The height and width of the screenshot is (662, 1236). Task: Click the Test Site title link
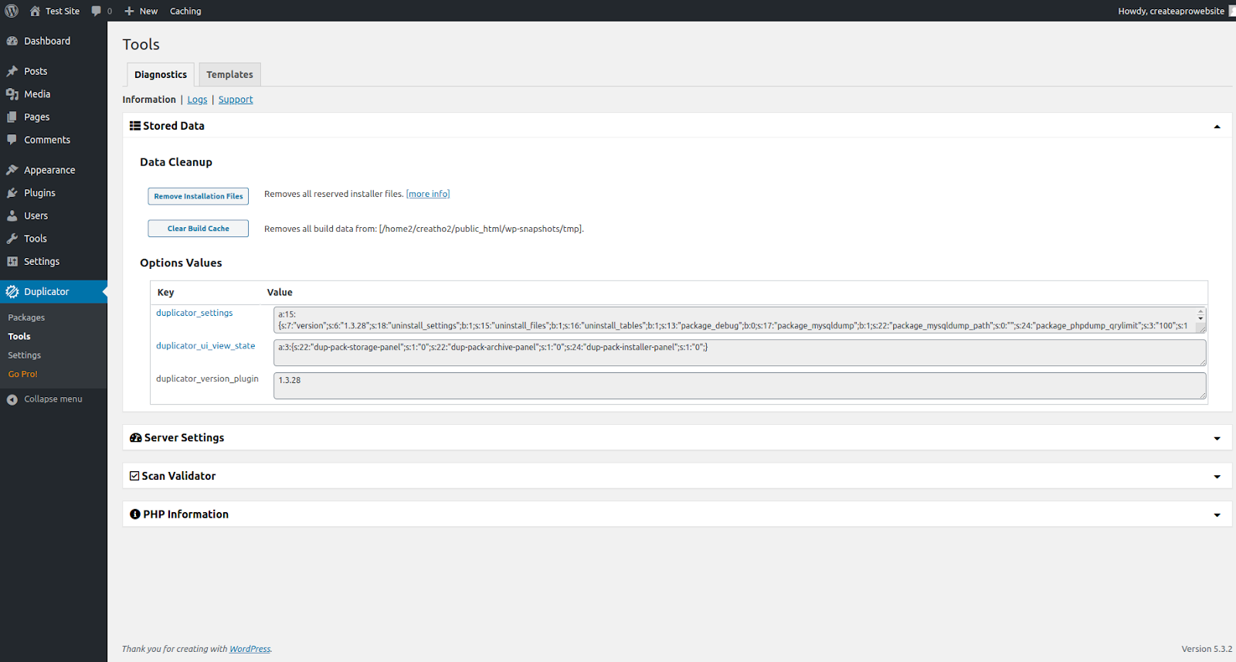[x=63, y=11]
